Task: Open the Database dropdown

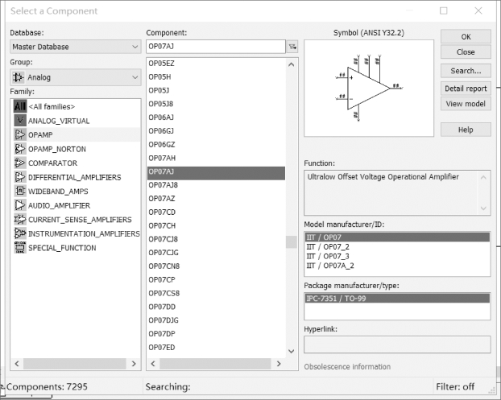Action: click(76, 47)
